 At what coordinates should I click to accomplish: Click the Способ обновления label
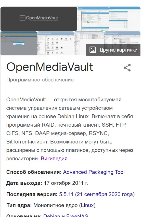tap(34, 172)
